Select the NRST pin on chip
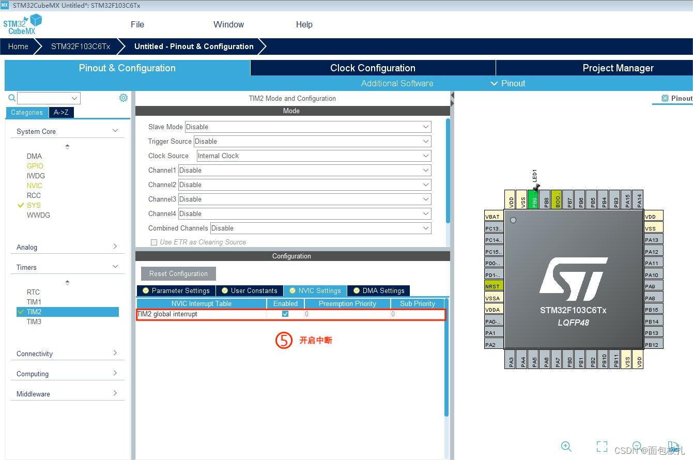 (494, 286)
